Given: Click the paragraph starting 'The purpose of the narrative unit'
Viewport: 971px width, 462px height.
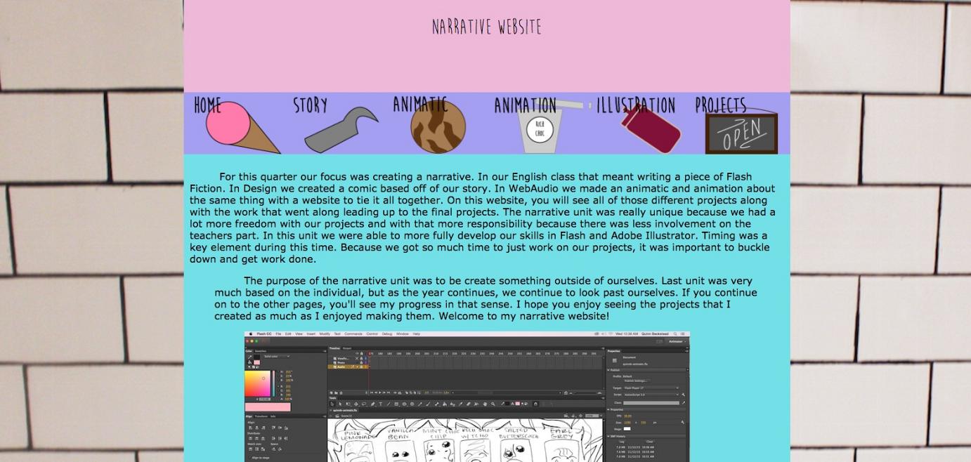Looking at the screenshot, I should click(x=485, y=298).
